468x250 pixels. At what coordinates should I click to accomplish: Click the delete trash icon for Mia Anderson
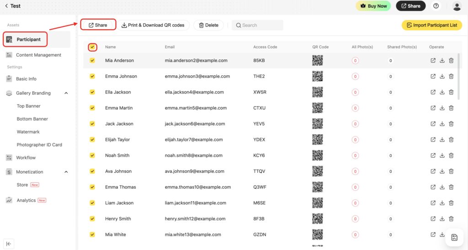(x=451, y=60)
